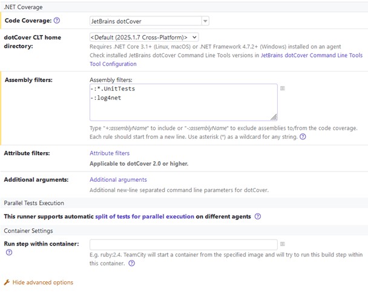Click 'Applicable to dotCover 2.0 or higher.' text

point(139,164)
